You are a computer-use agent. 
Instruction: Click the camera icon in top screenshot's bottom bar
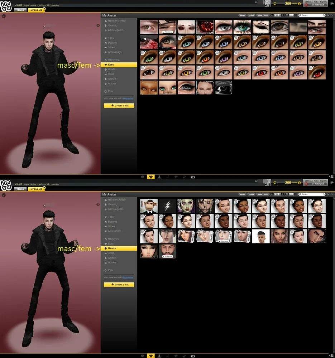[193, 177]
